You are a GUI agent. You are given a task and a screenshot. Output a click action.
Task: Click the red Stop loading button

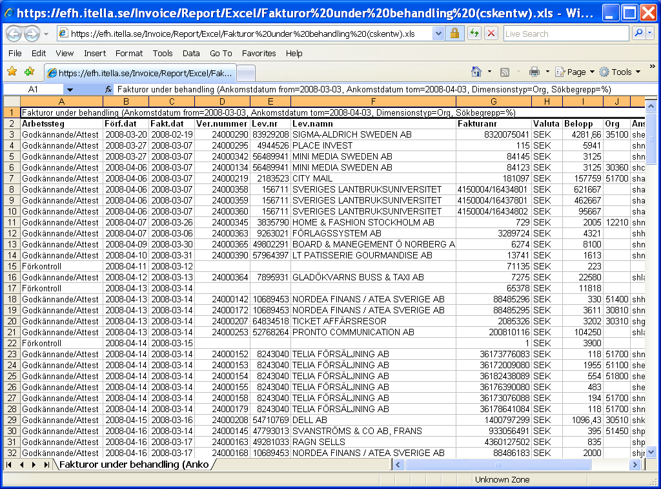(491, 34)
